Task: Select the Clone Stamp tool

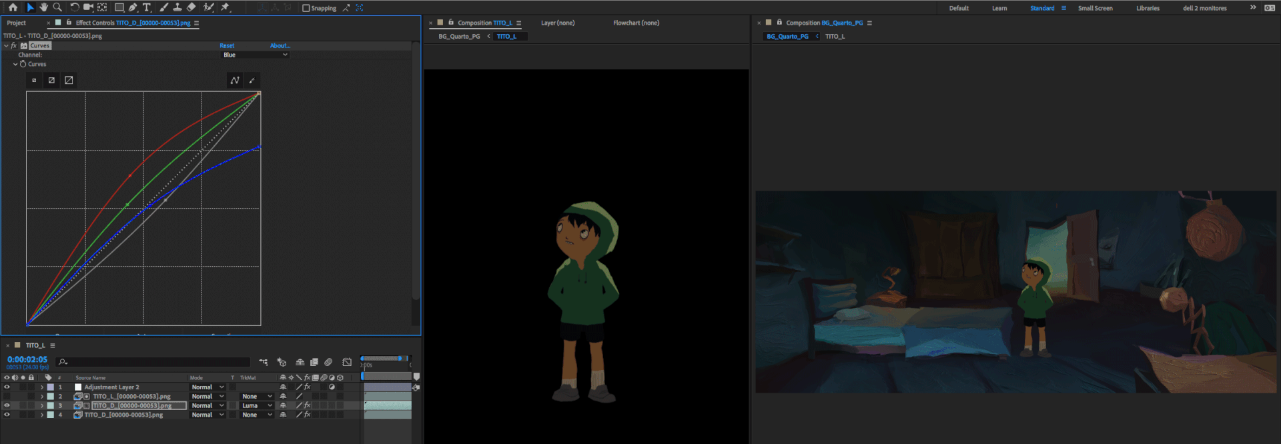Action: point(177,7)
